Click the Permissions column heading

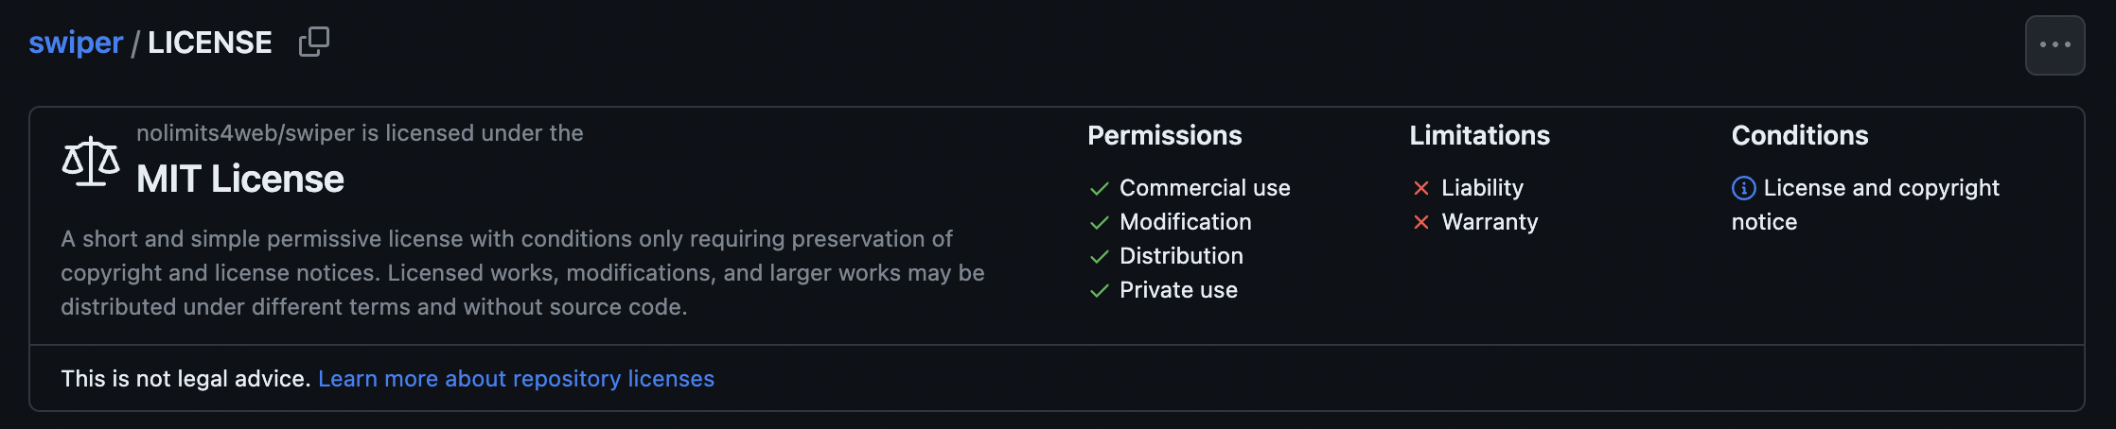point(1164,135)
